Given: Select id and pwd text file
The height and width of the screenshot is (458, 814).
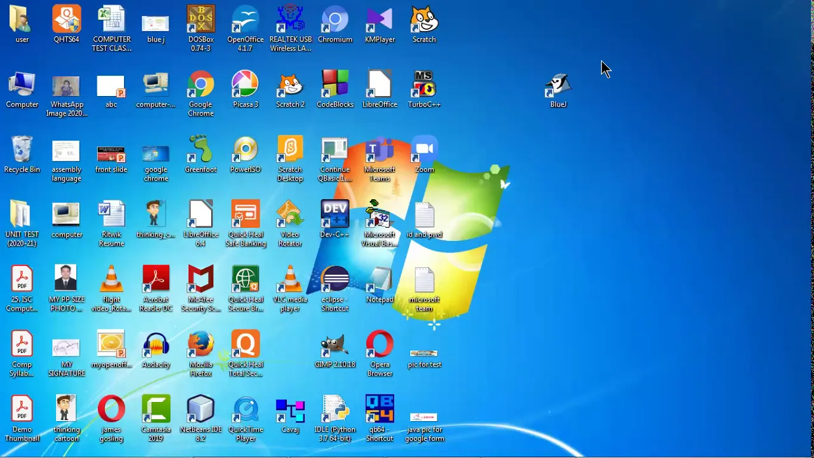Looking at the screenshot, I should [424, 219].
